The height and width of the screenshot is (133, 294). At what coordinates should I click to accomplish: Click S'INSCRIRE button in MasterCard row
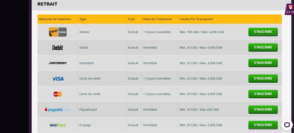tap(263, 94)
